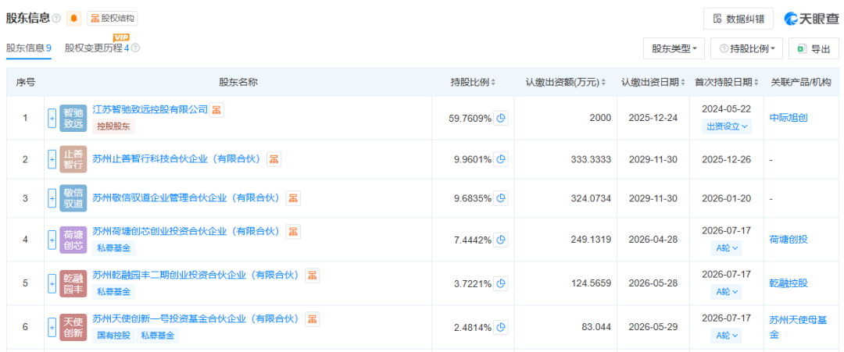Click the 荷塘创芯 logo thumbnail
This screenshot has width=844, height=352.
coord(73,240)
